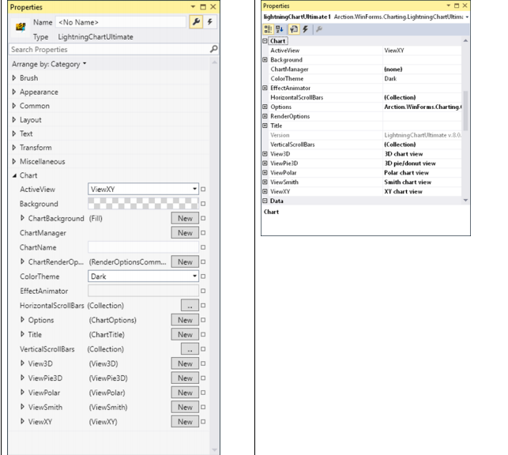The height and width of the screenshot is (455, 508).
Task: Expand the Appearance category
Action: coord(14,92)
